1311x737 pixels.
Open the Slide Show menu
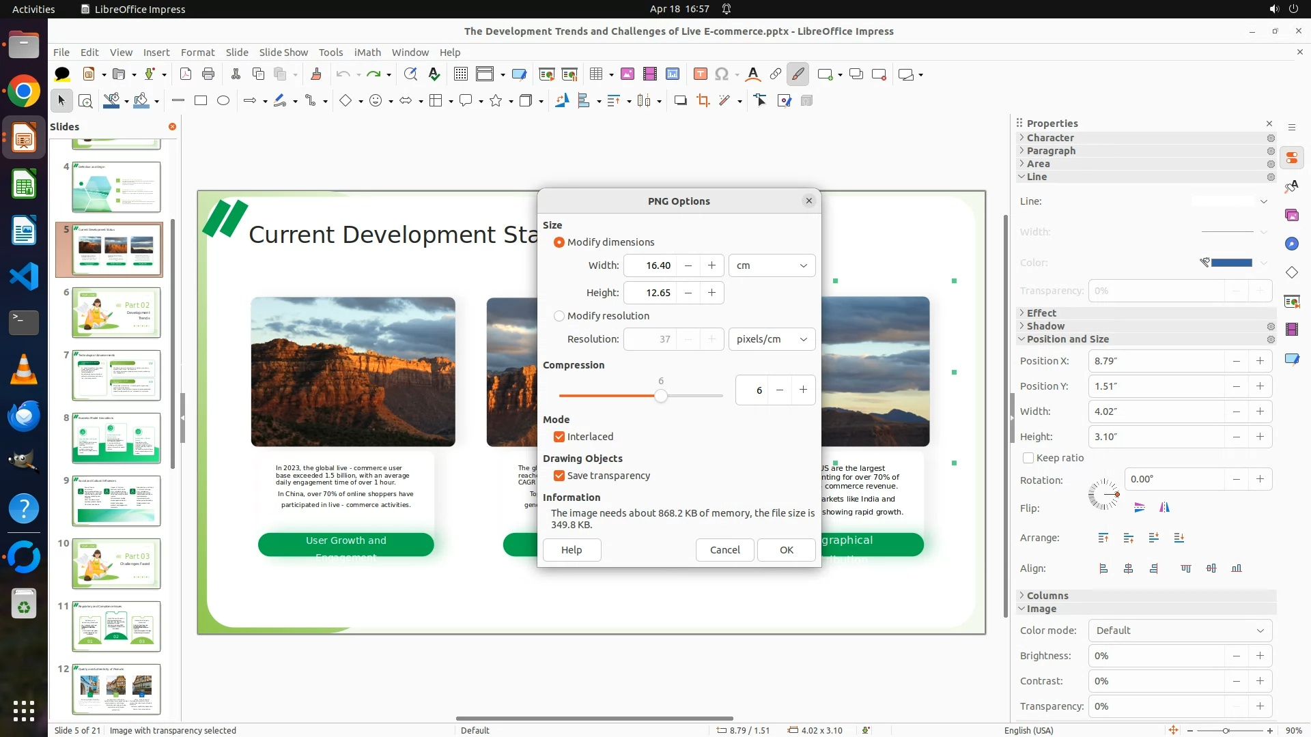tap(283, 53)
